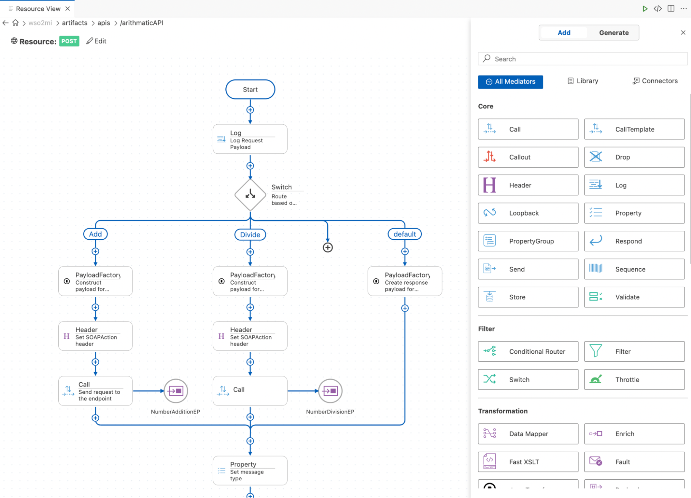Select the Log mediator in the palette
Image resolution: width=691 pixels, height=498 pixels.
pos(634,185)
